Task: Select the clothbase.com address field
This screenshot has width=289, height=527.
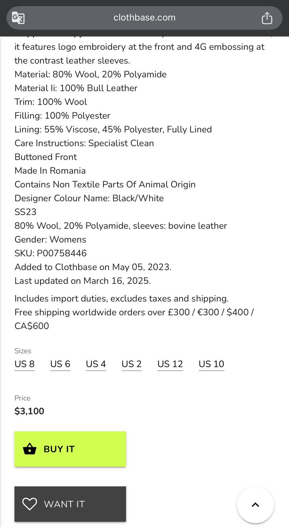Action: [x=144, y=18]
